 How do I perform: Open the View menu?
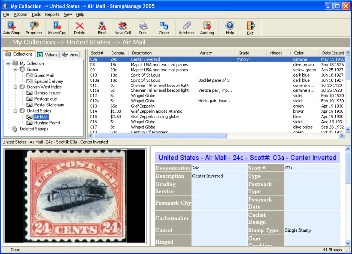[x=68, y=14]
